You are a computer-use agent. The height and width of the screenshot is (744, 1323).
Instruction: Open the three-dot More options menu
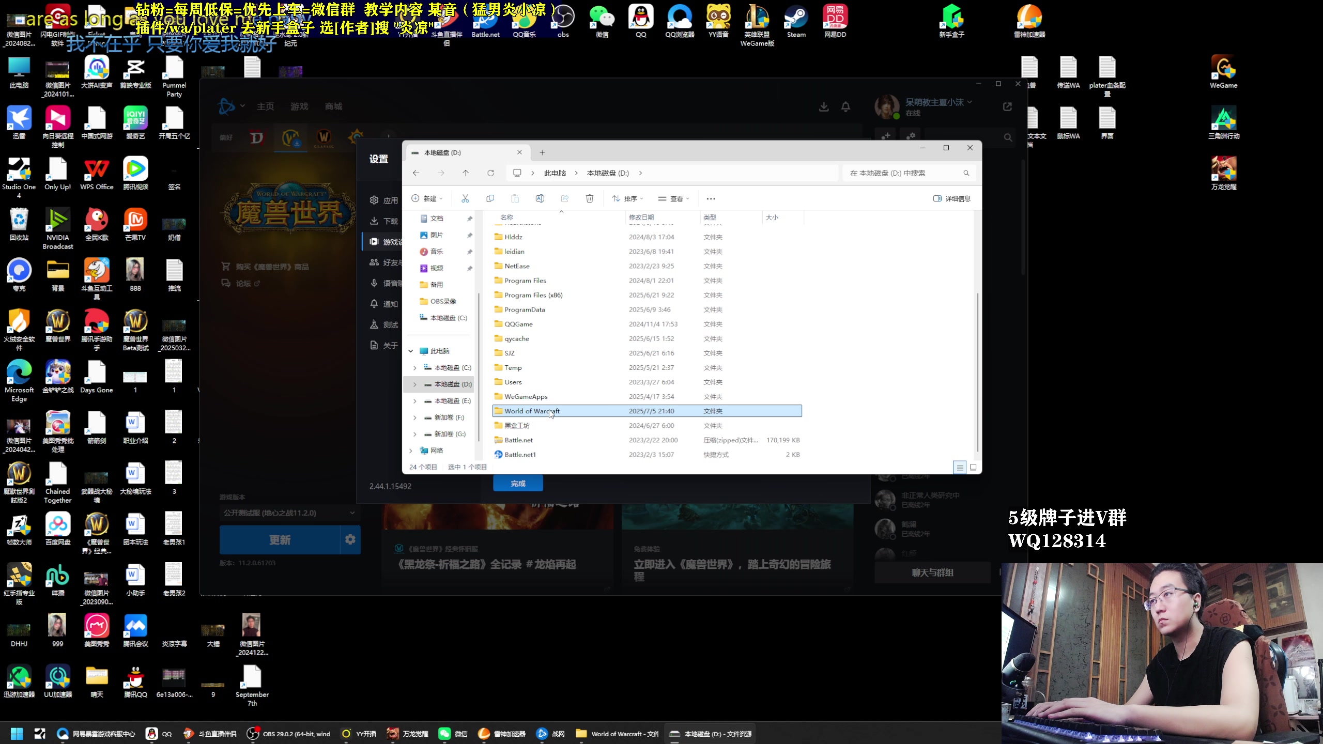click(x=711, y=198)
